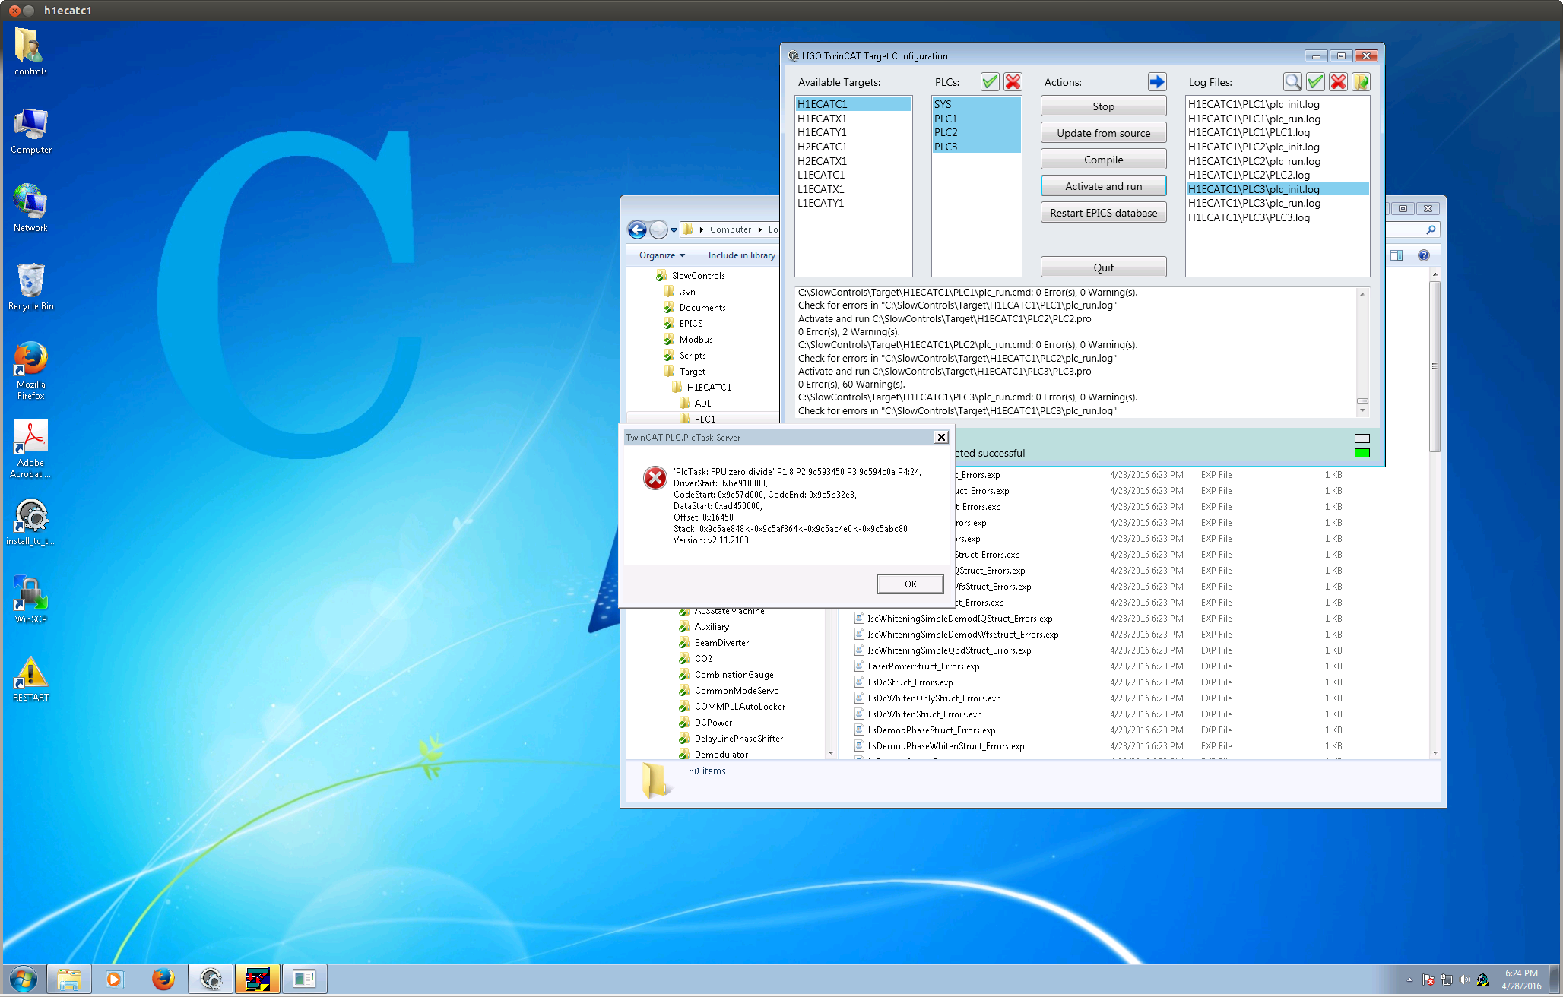Open the Organize dropdown in Explorer
This screenshot has width=1563, height=997.
click(661, 255)
